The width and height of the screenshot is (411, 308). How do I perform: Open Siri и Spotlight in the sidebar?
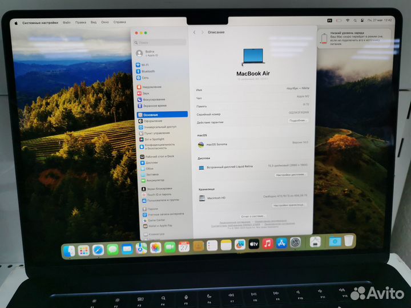(x=152, y=139)
